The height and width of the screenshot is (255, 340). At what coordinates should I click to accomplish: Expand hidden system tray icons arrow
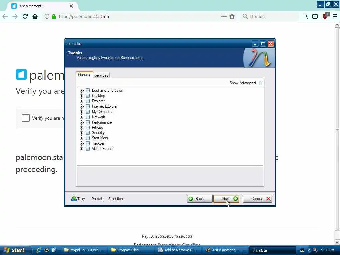(309, 250)
